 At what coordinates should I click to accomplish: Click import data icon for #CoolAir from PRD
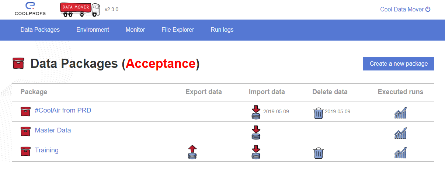point(256,112)
